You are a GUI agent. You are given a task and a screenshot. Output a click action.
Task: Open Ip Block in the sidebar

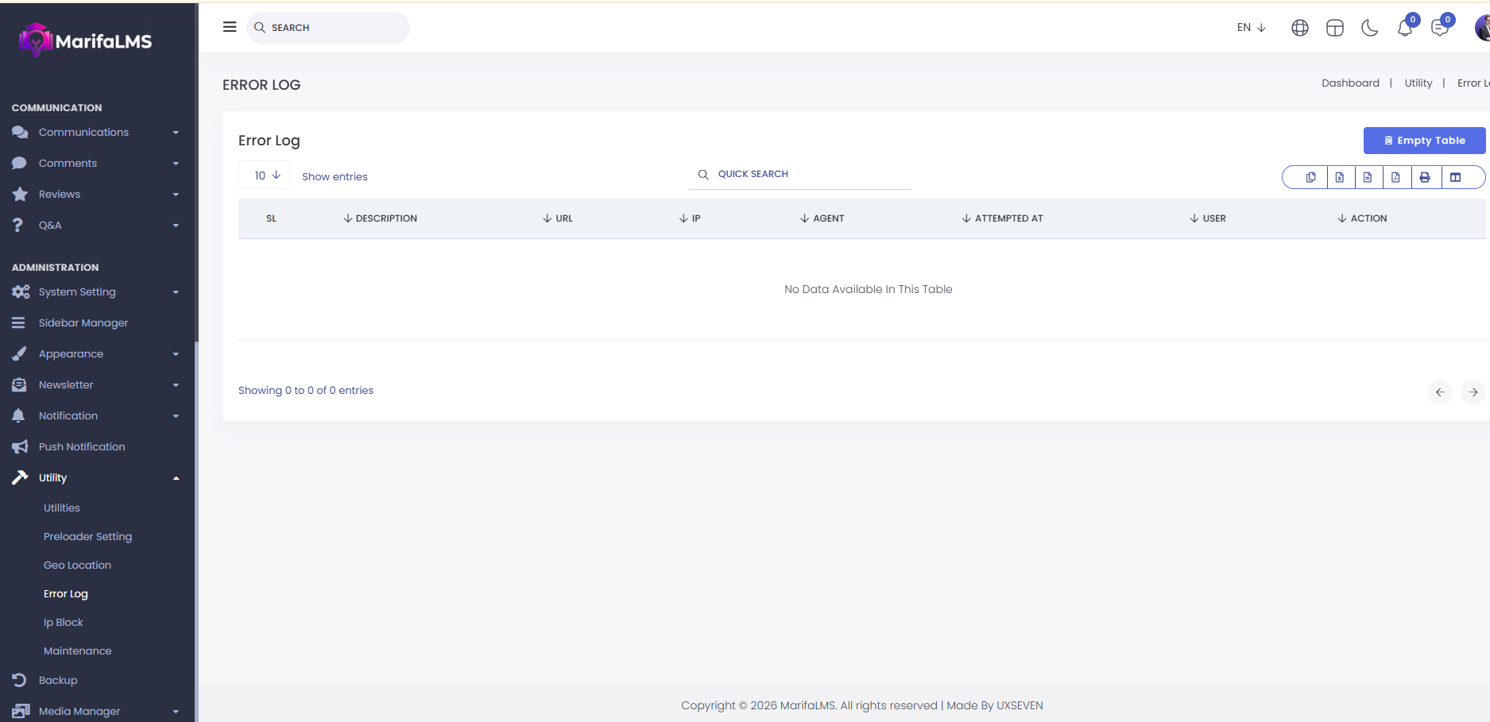click(64, 622)
